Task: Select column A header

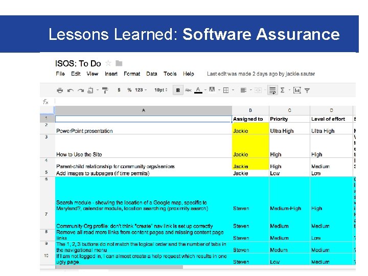Action: tap(144, 110)
